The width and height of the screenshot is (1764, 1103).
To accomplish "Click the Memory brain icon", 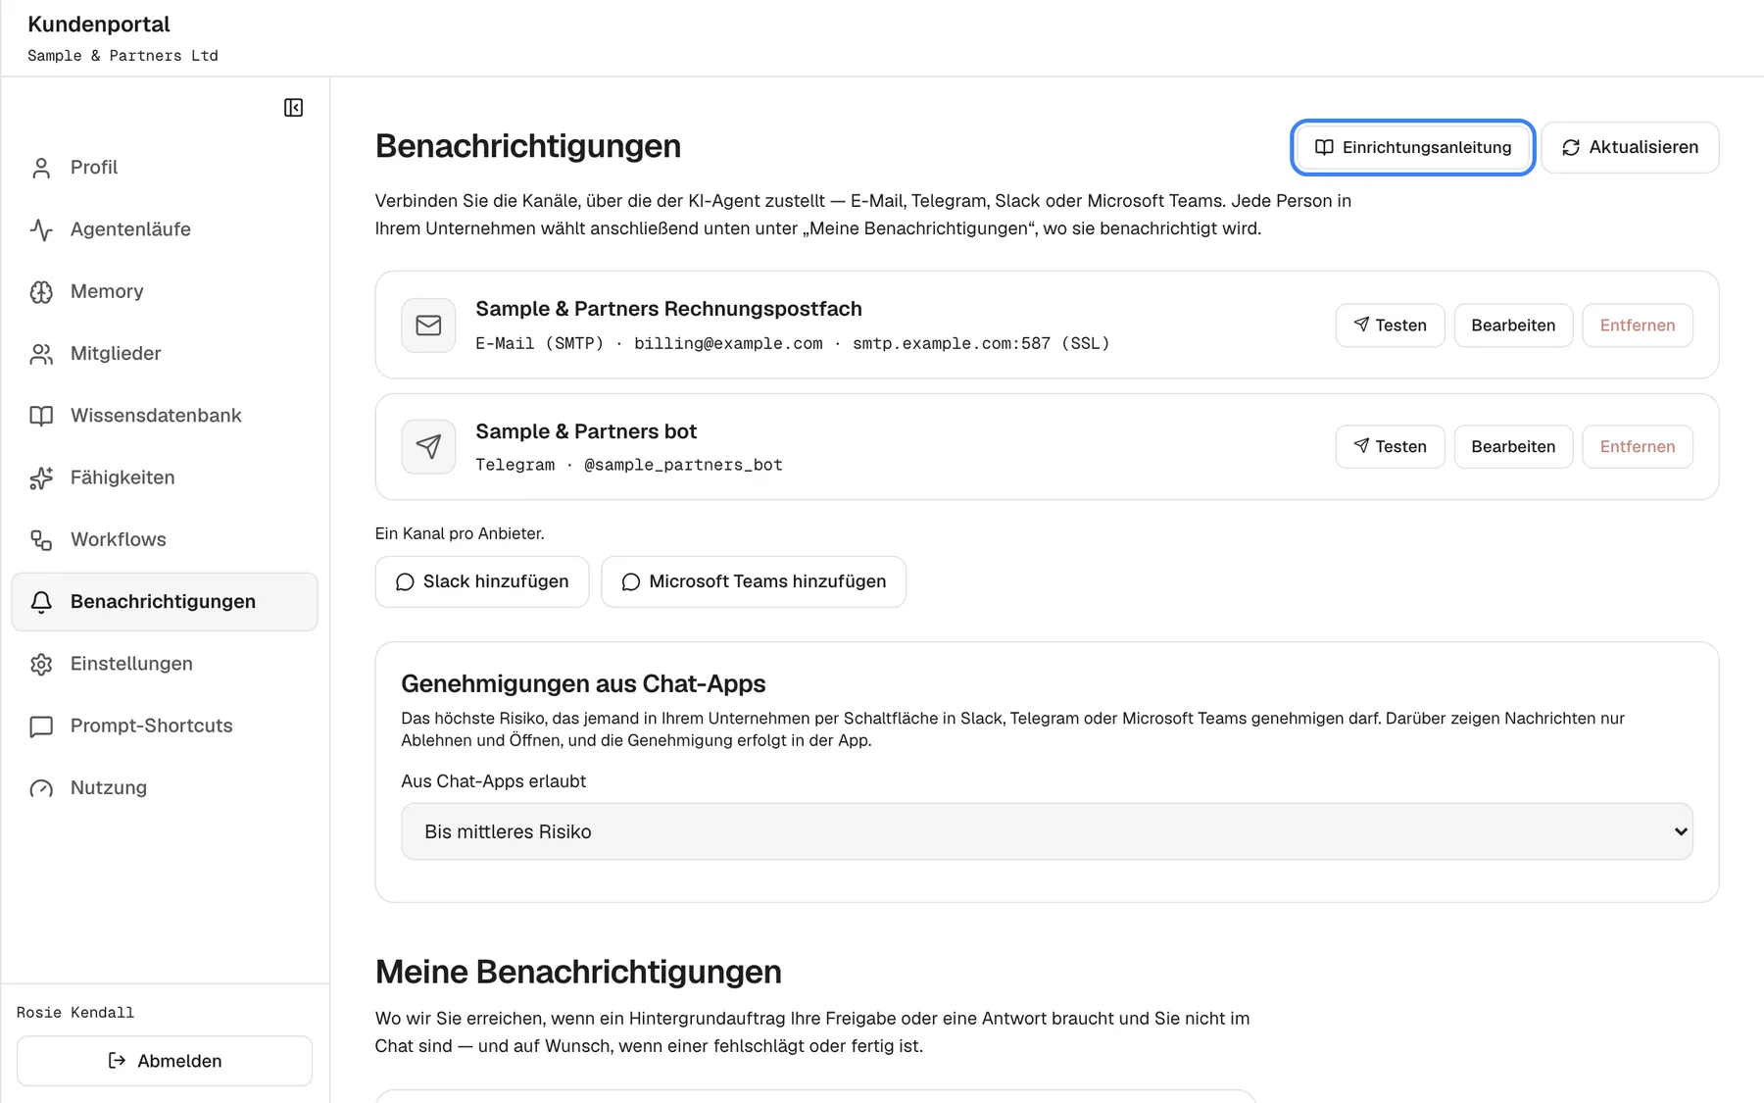I will [x=41, y=292].
